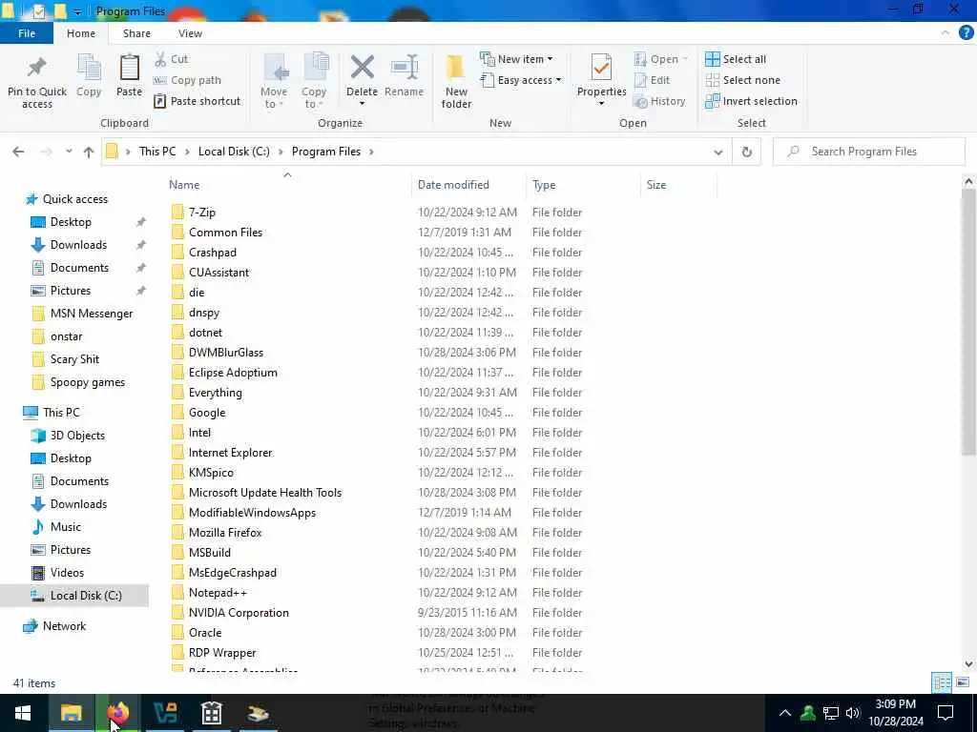Image resolution: width=977 pixels, height=732 pixels.
Task: Open the Move to dropdown
Action: coord(274,82)
